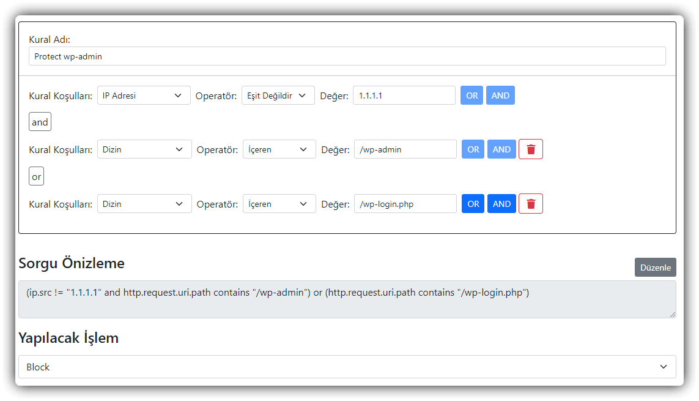Click the 'or' connector label
699x401 pixels.
click(37, 176)
